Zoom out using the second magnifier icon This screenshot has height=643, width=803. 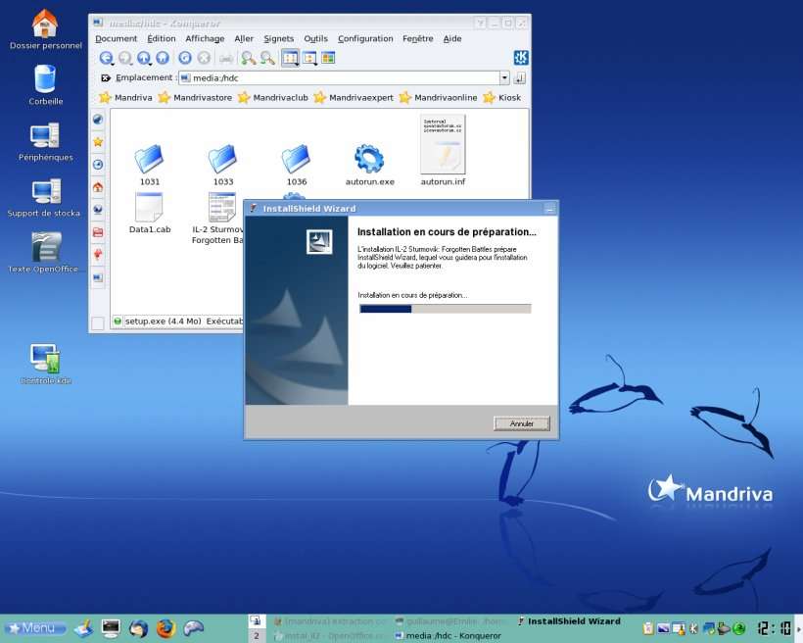pyautogui.click(x=267, y=58)
